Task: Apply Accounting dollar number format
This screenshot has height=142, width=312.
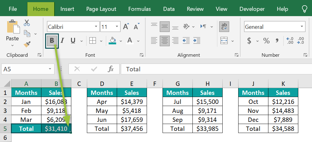Action: pos(249,41)
